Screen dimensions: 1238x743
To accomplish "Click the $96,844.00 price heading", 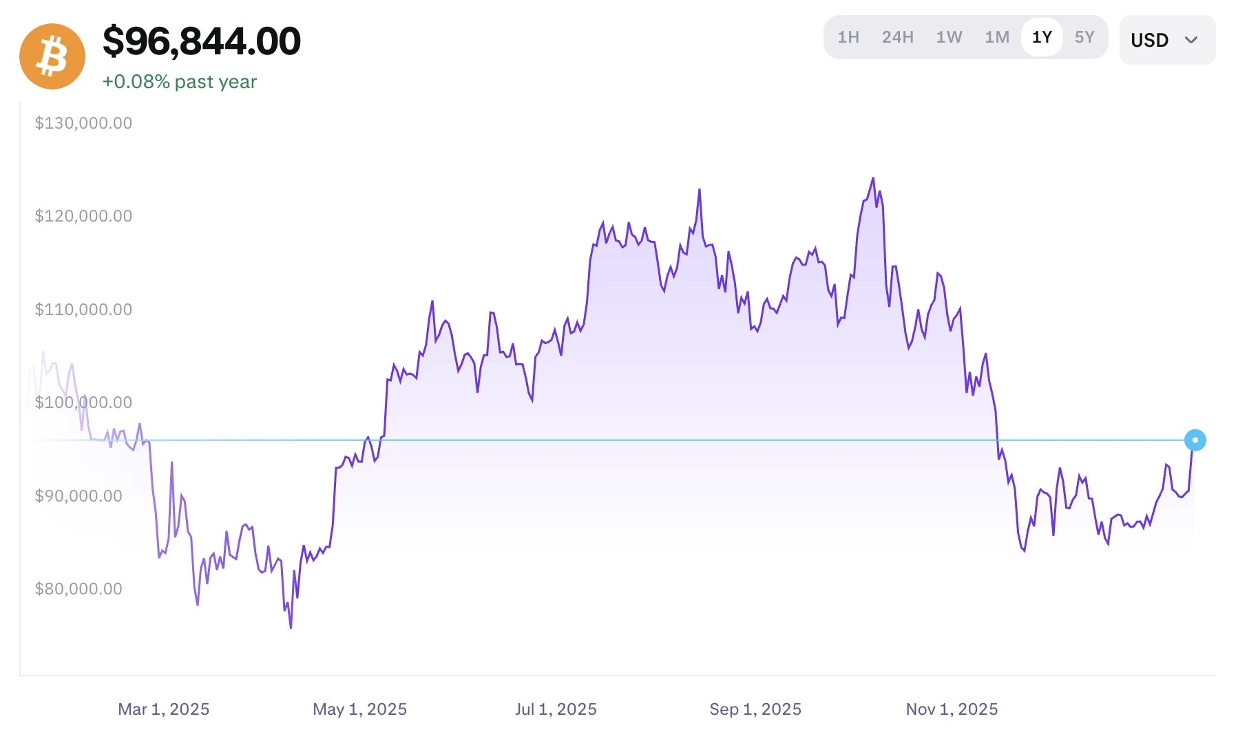I will point(202,41).
